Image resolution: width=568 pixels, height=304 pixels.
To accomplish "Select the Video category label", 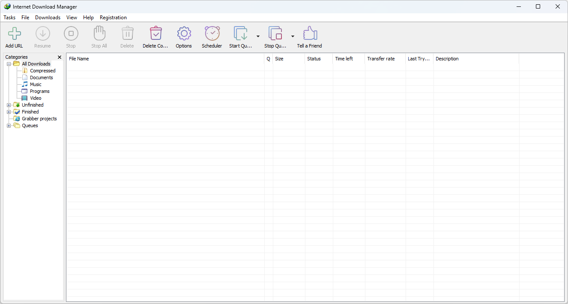I will point(36,98).
